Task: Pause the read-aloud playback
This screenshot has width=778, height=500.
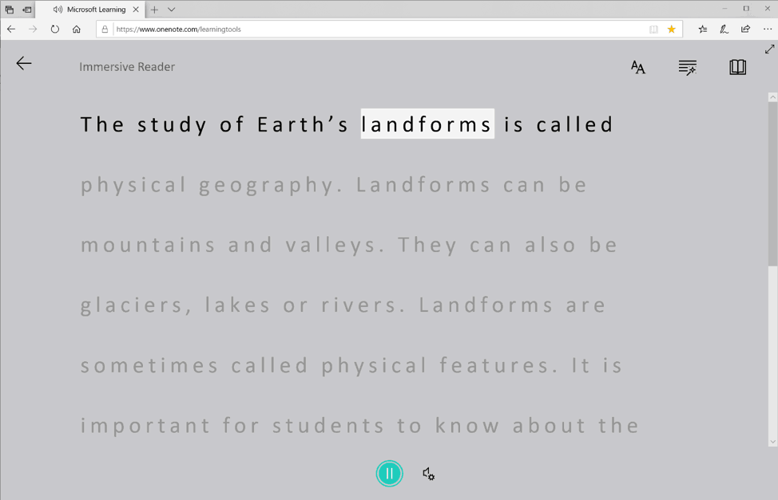Action: 389,474
